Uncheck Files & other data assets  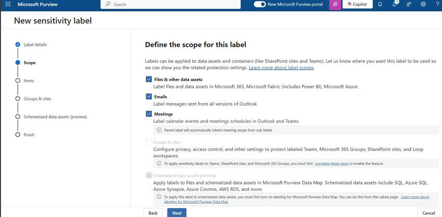[x=149, y=79]
